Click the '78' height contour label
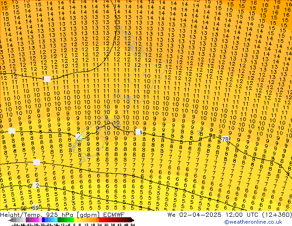Screen dimensions: 292x226 pyautogui.click(x=225, y=139)
